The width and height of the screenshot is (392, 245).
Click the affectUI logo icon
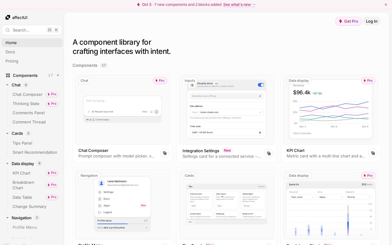[8, 17]
